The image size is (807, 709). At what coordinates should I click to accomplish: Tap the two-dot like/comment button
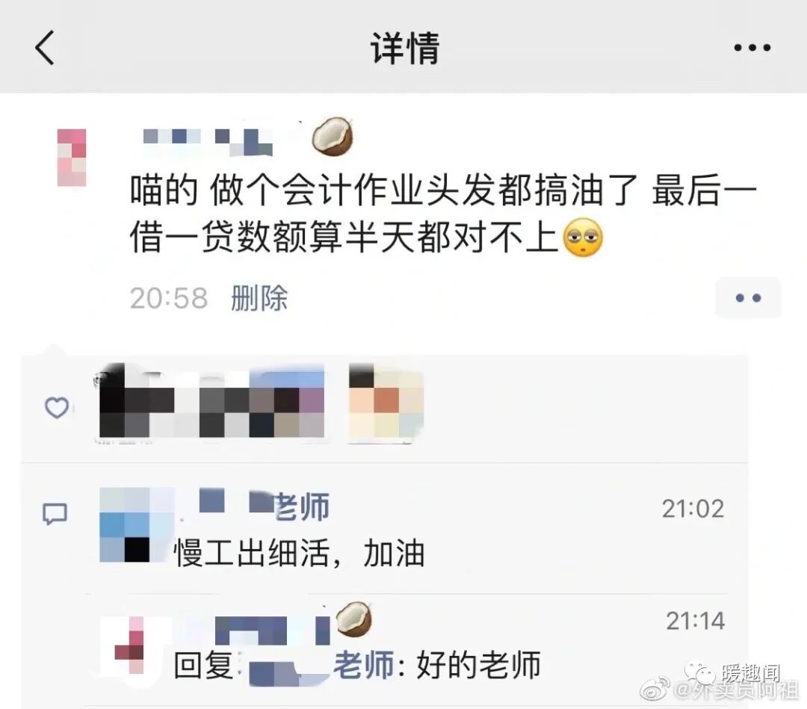tap(748, 297)
